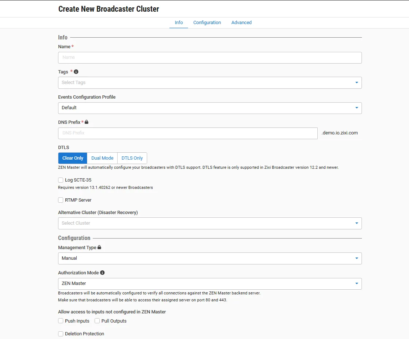409x339 pixels.
Task: Click the DNS Prefix lock icon
Action: pos(87,122)
